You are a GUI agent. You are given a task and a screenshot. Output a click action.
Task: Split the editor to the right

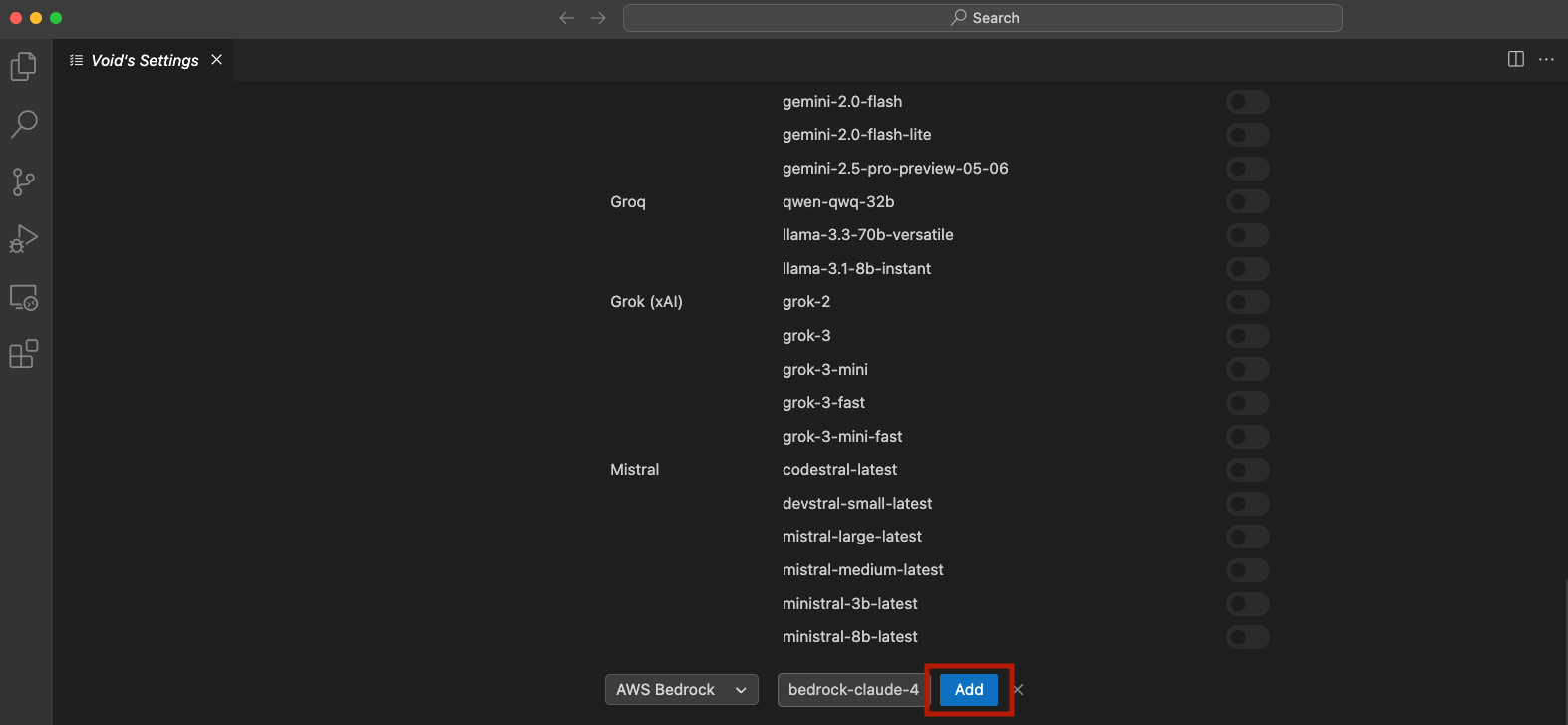[x=1516, y=59]
